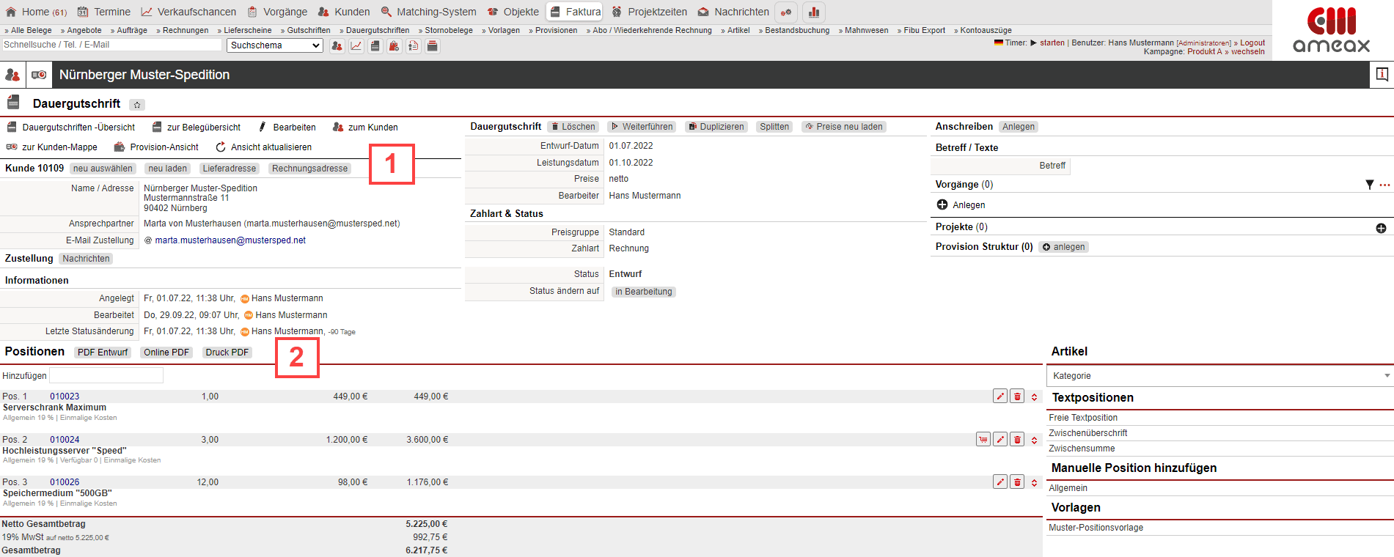The height and width of the screenshot is (557, 1394).
Task: Expand the Kategorie article dropdown
Action: [1218, 376]
